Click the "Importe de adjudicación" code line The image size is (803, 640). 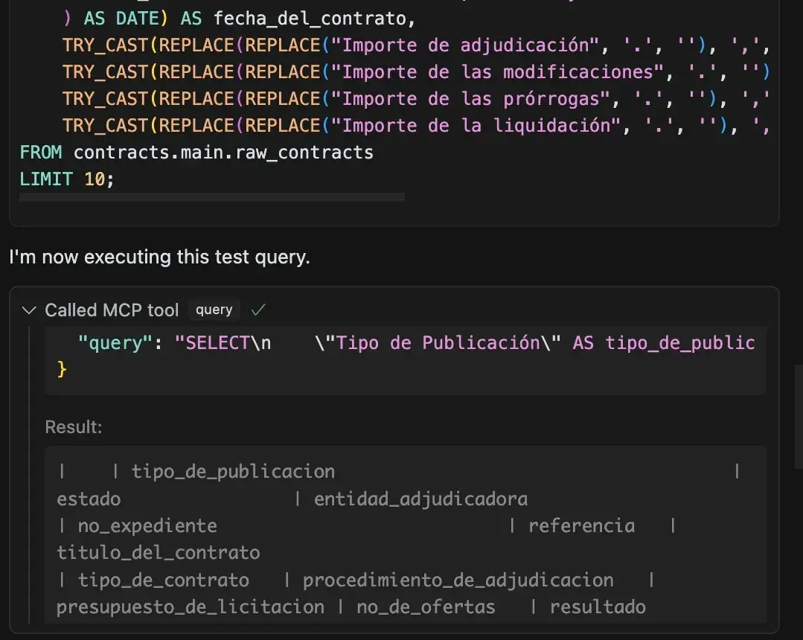[x=416, y=45]
